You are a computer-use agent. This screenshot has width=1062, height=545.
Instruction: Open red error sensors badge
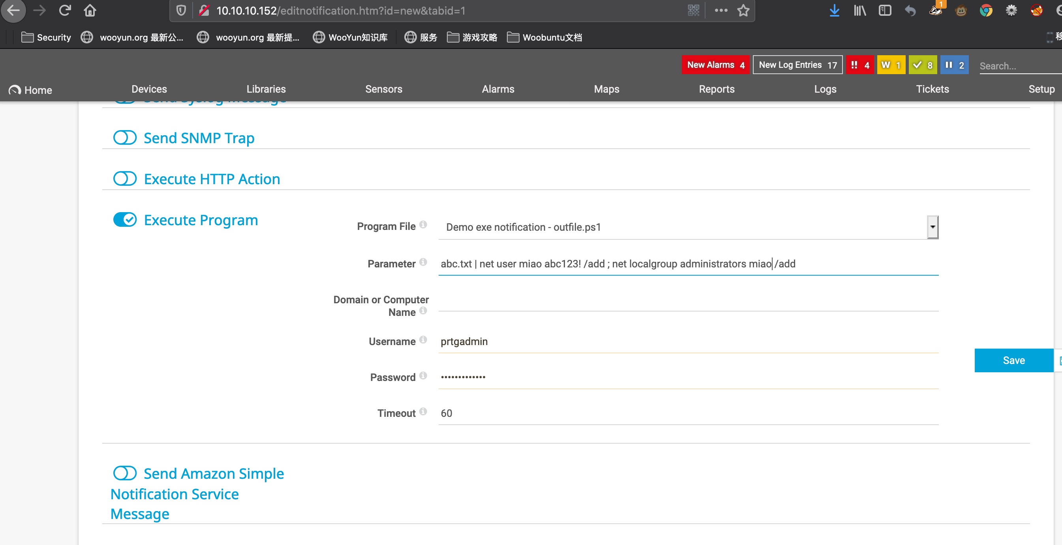point(859,65)
